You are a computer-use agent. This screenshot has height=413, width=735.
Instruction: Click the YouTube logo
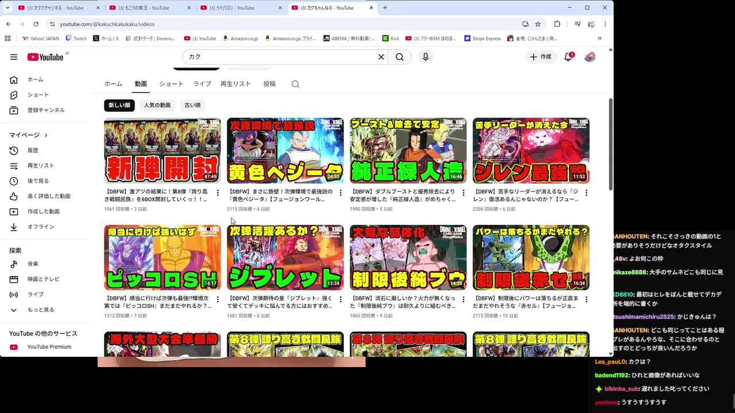coord(45,57)
